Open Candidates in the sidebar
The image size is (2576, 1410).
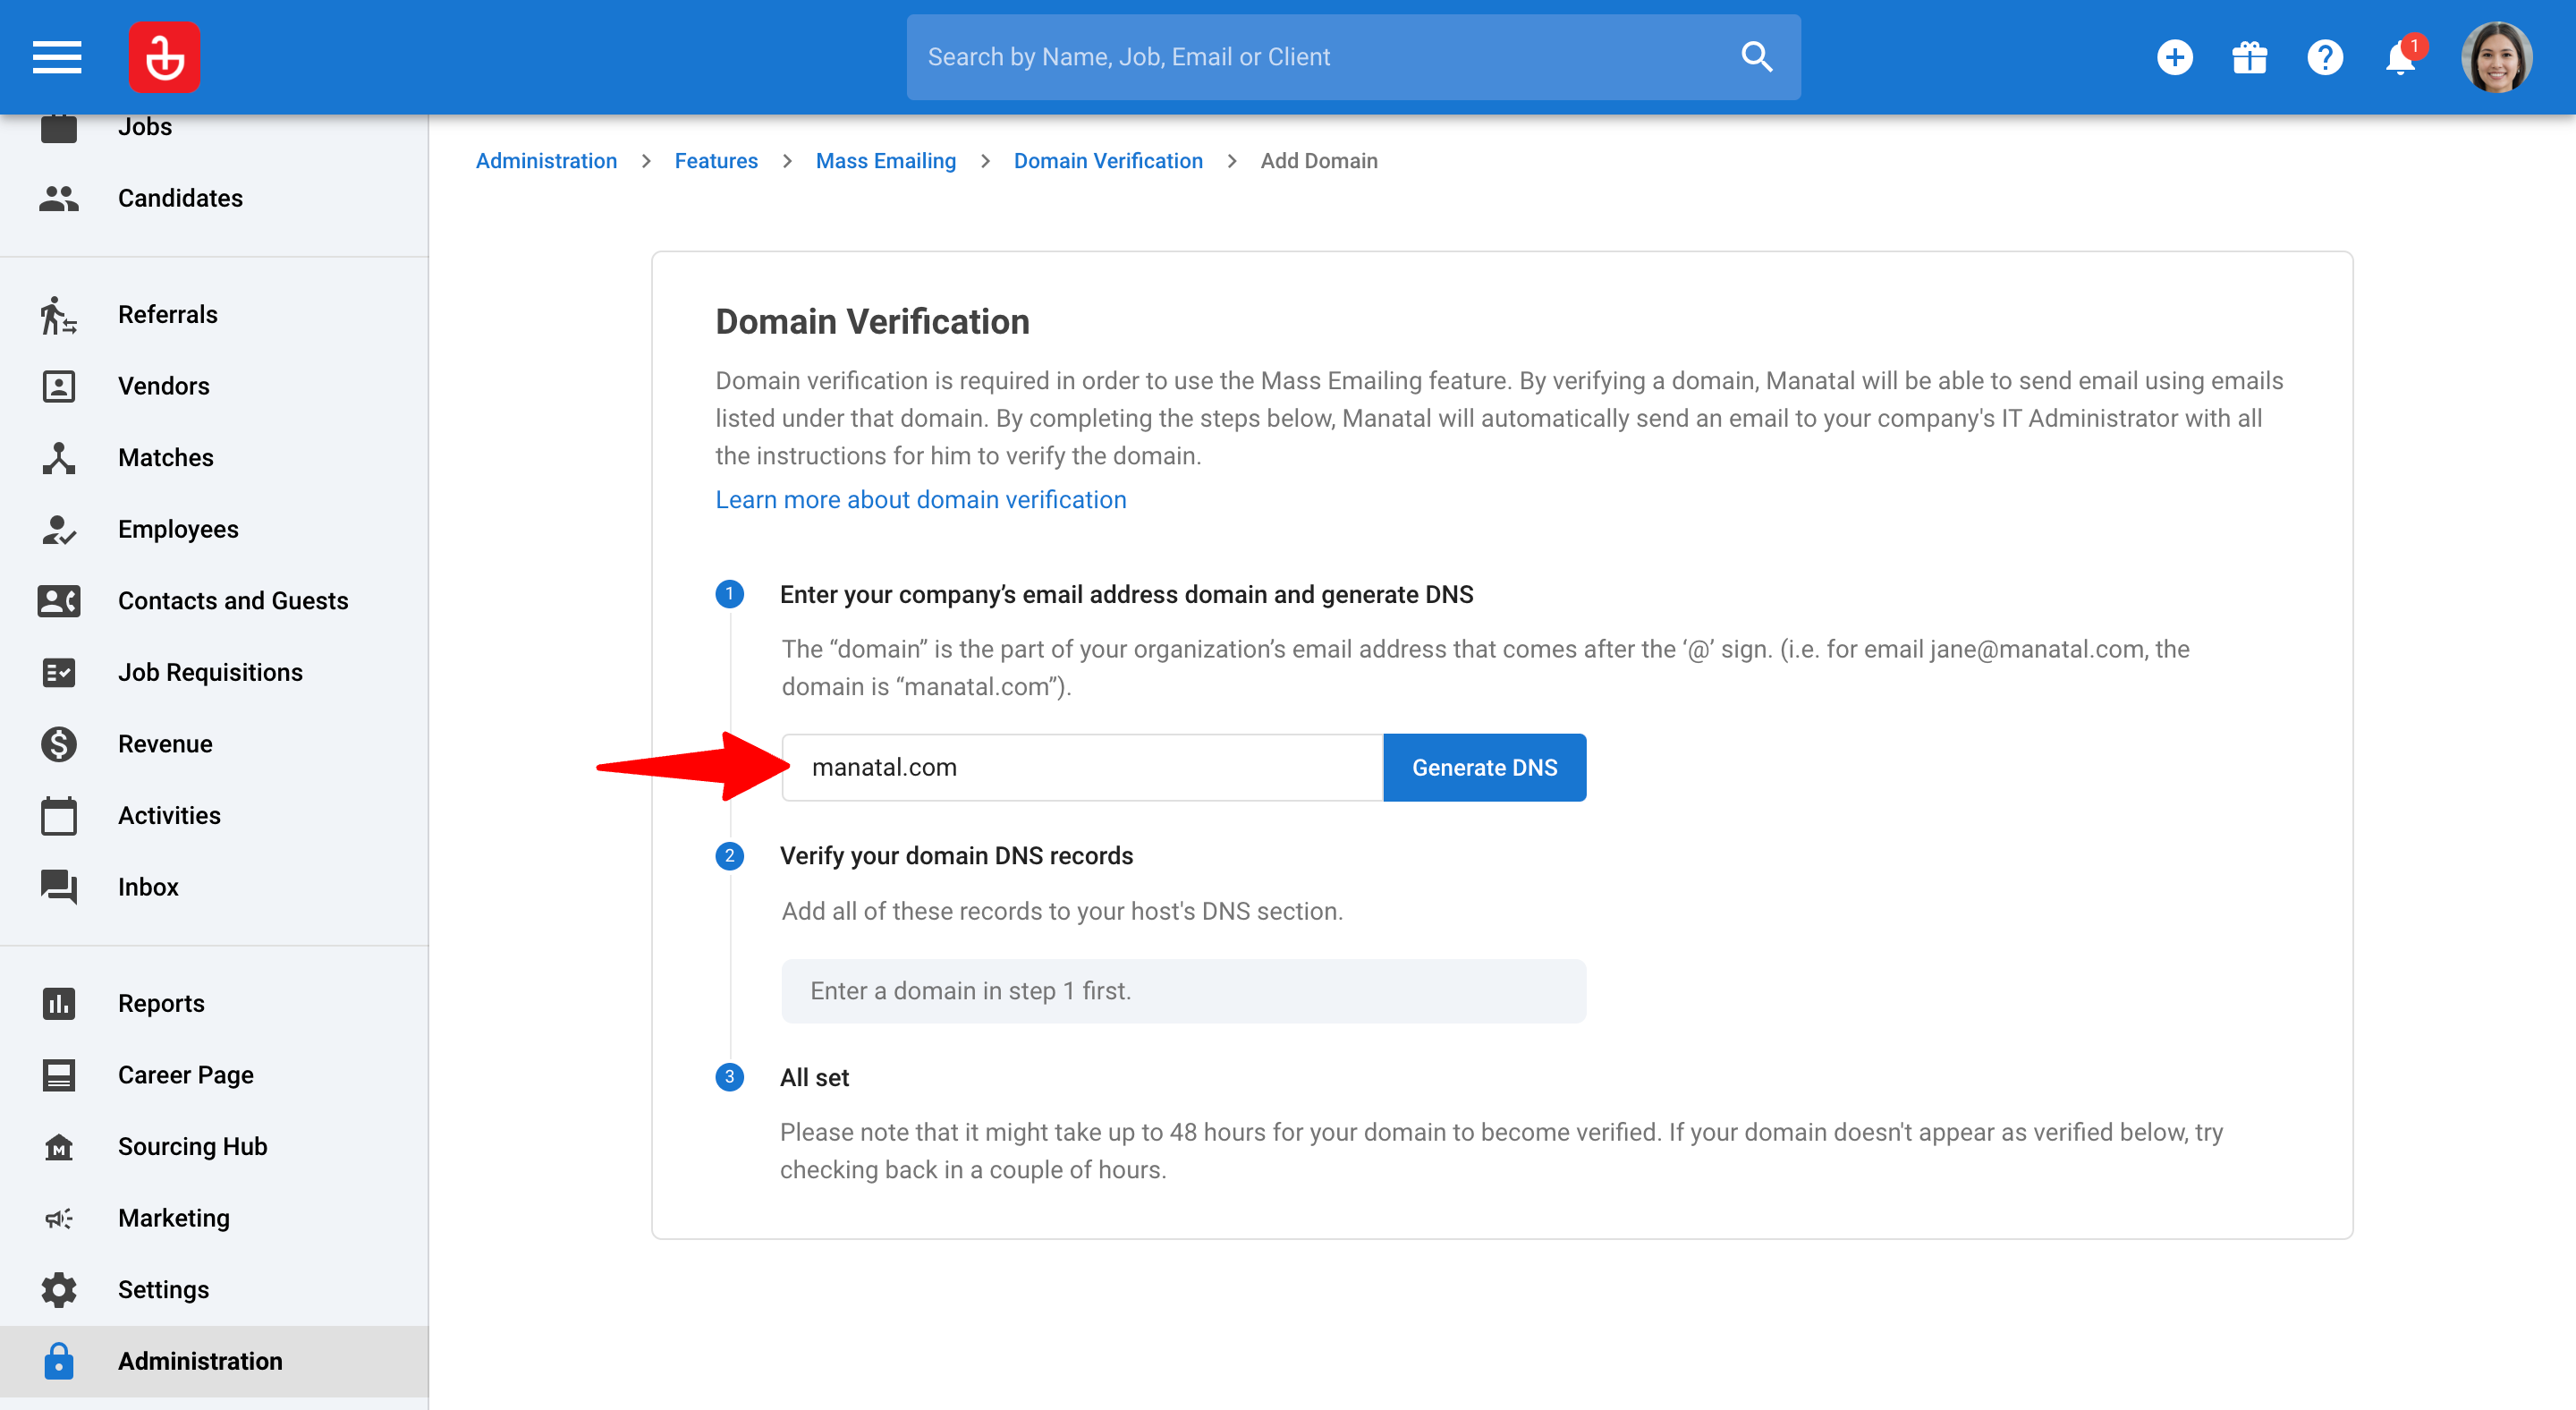pos(214,198)
